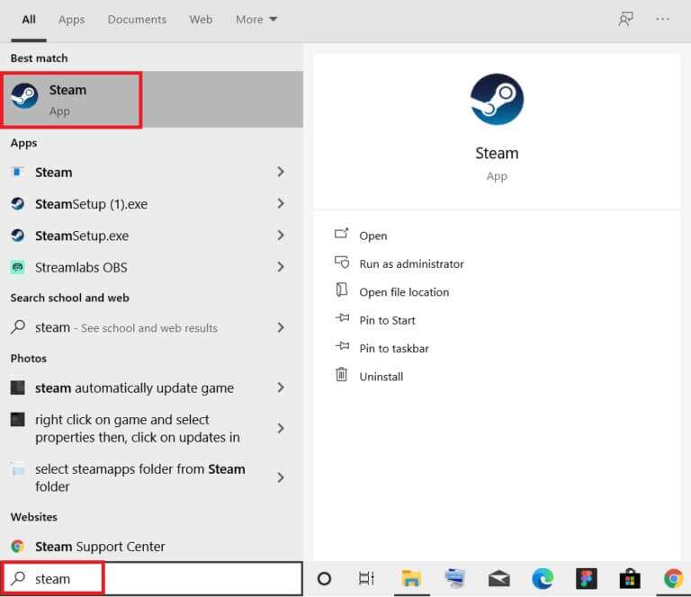The width and height of the screenshot is (691, 597).
Task: Expand the Steam app result arrow
Action: 281,172
